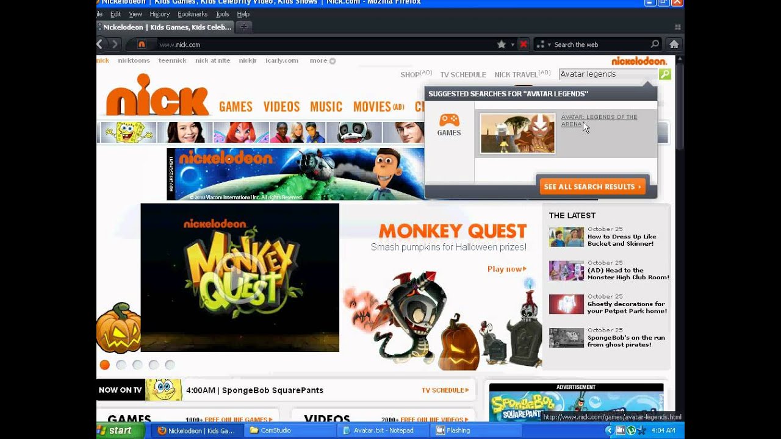Image resolution: width=781 pixels, height=439 pixels.
Task: Go forward with the browser forward arrow
Action: tap(115, 44)
